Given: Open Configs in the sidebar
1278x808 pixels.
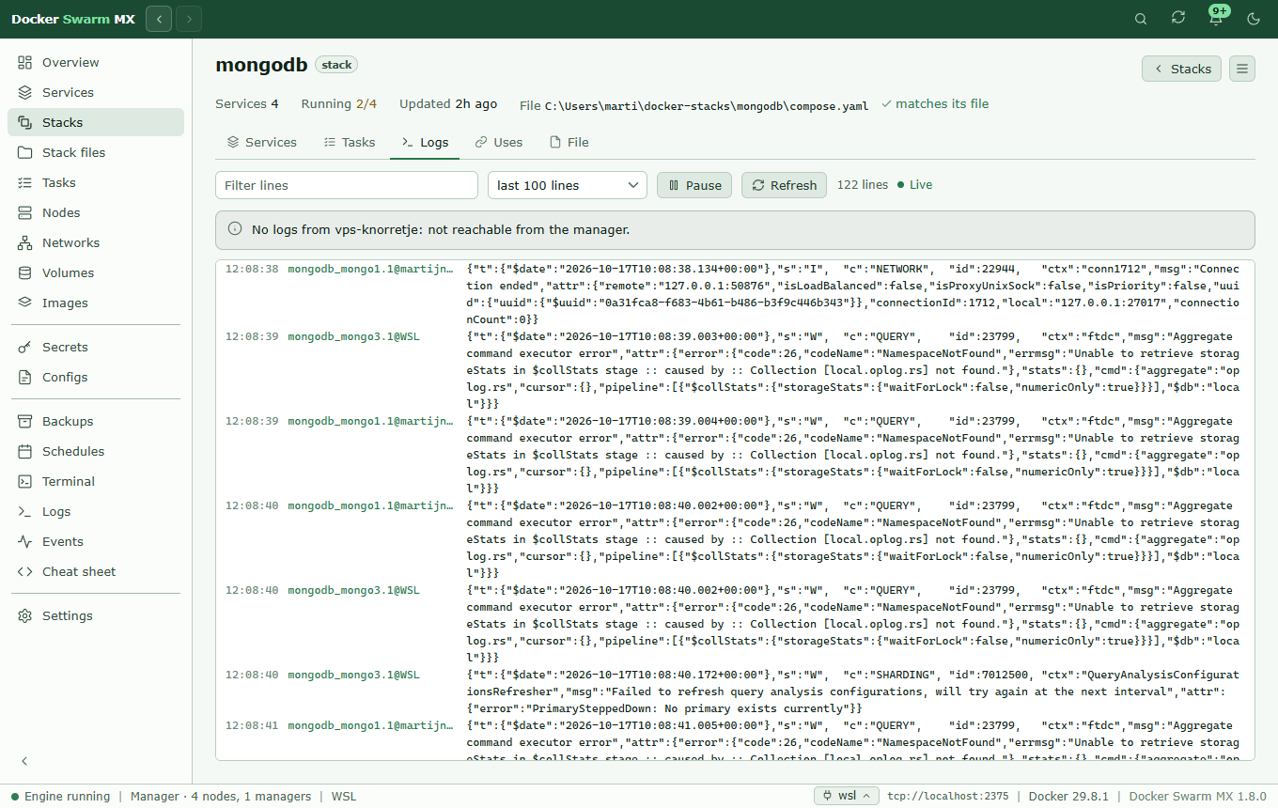Looking at the screenshot, I should pyautogui.click(x=96, y=377).
